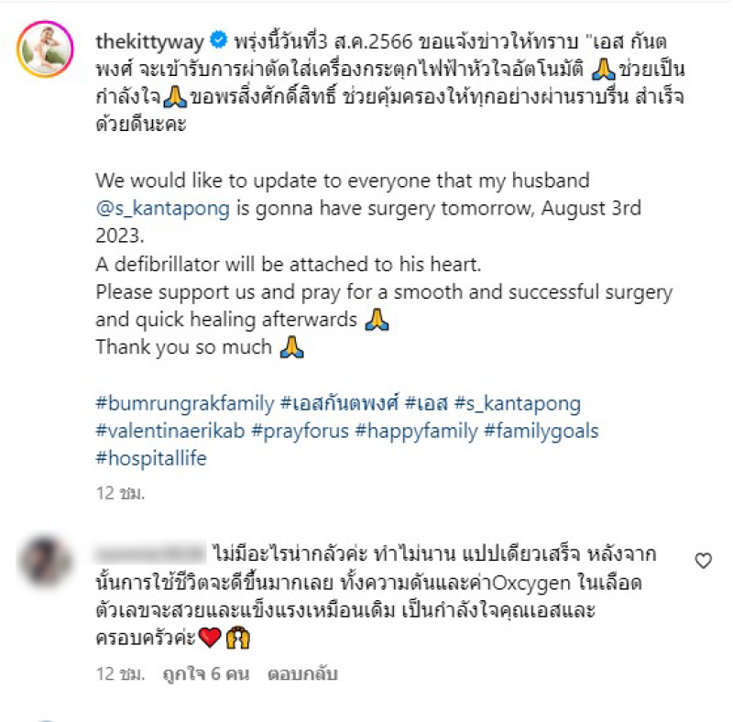Open the #familygoals hashtag

coord(541,432)
